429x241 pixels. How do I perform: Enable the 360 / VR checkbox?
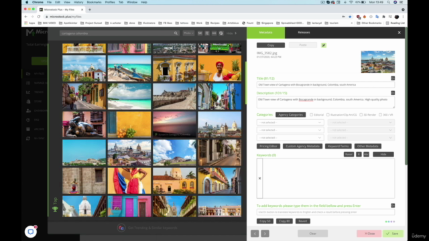click(380, 114)
